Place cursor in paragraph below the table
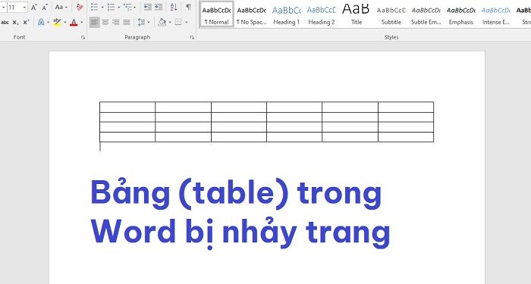The height and width of the screenshot is (284, 531). click(x=100, y=147)
